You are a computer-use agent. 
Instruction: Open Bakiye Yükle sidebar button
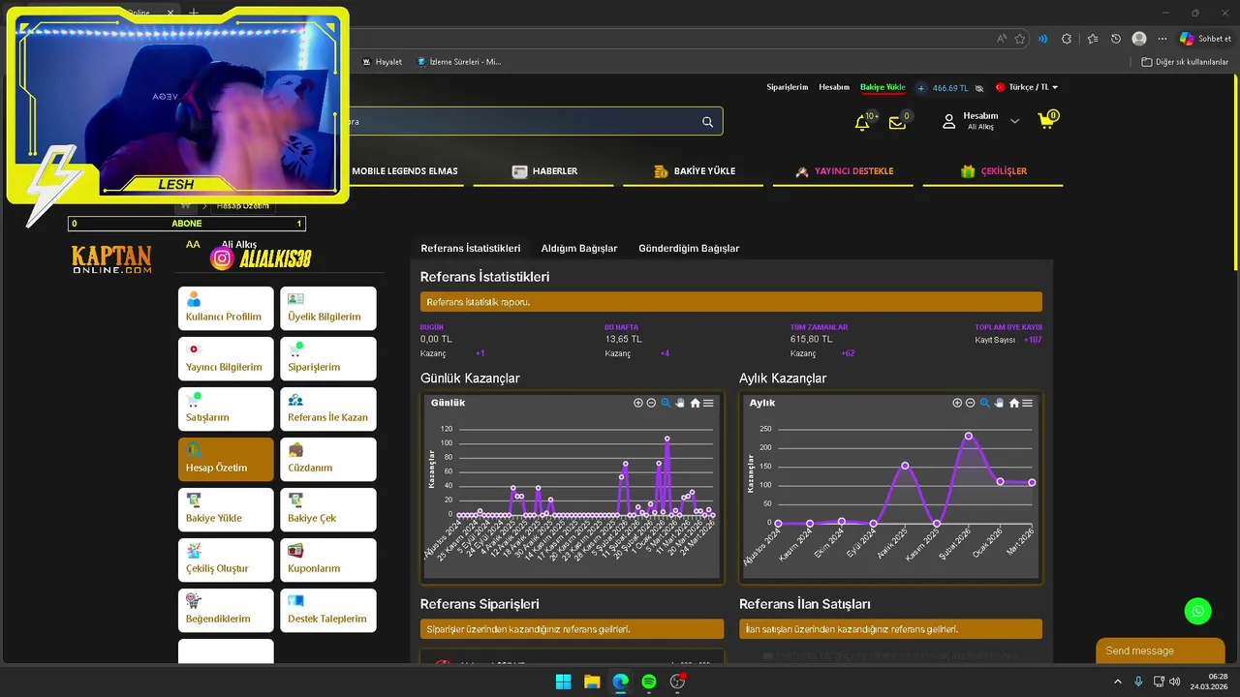coord(226,509)
